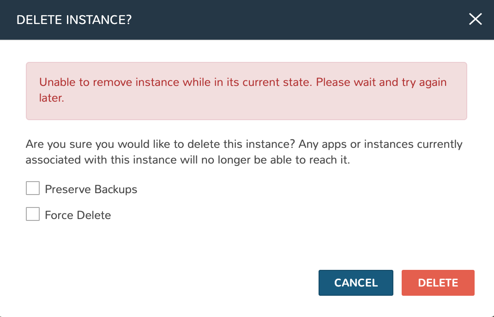This screenshot has height=317, width=494.
Task: Click the Preserve Backups label text
Action: 91,189
